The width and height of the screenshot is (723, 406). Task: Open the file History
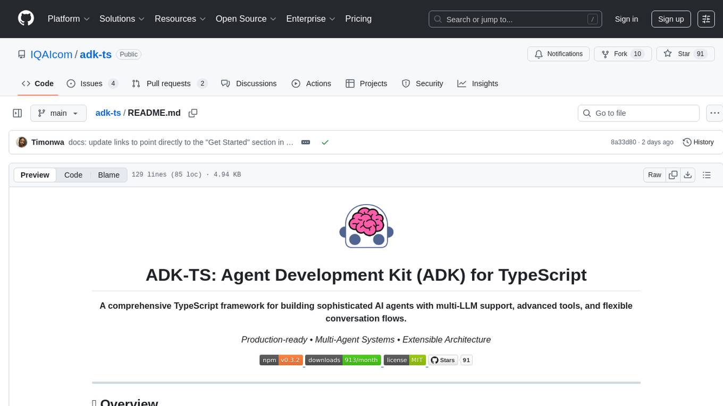point(698,142)
